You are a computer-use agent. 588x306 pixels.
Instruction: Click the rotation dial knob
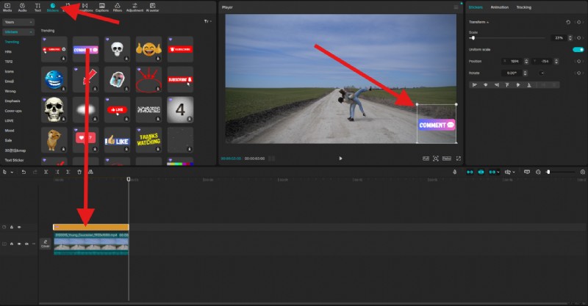(x=542, y=73)
